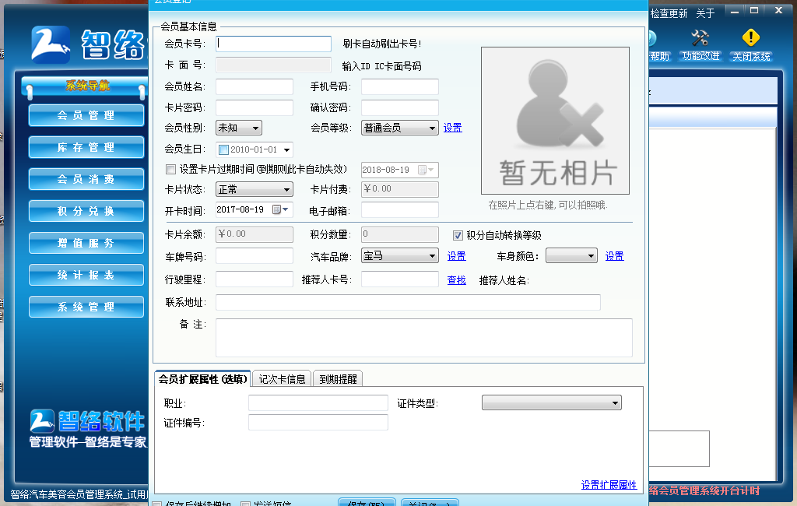Image resolution: width=797 pixels, height=506 pixels.
Task: Select 会员管理 in the navigation sidebar
Action: [86, 115]
